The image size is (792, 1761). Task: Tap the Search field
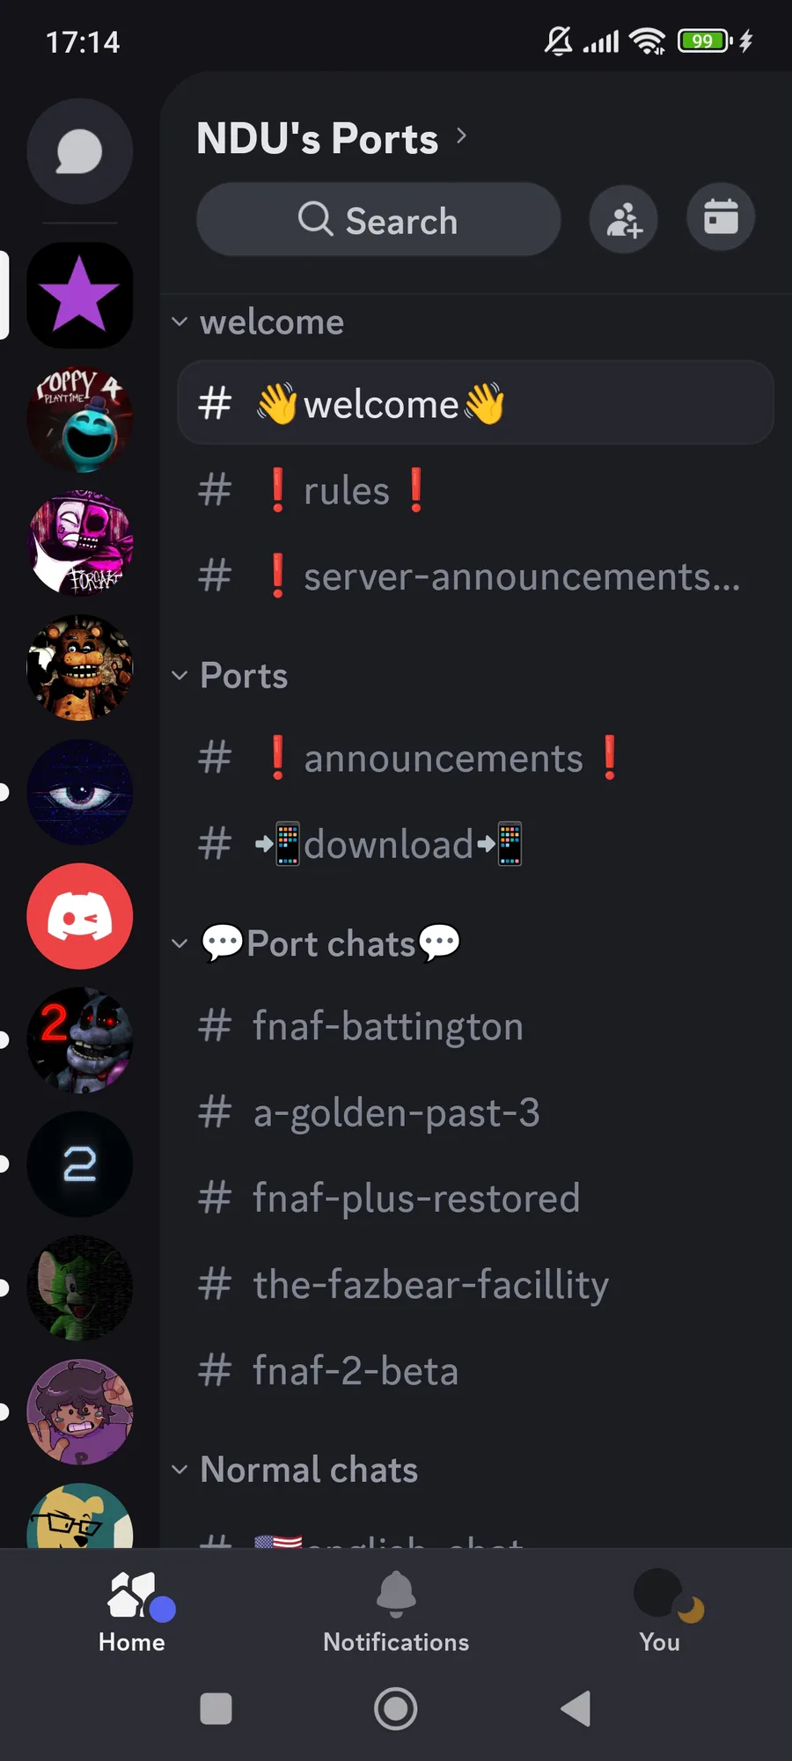click(378, 220)
